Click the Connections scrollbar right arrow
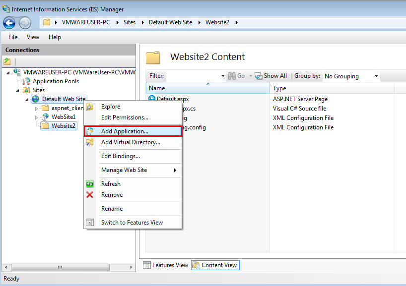The width and height of the screenshot is (406, 286). coord(131,267)
